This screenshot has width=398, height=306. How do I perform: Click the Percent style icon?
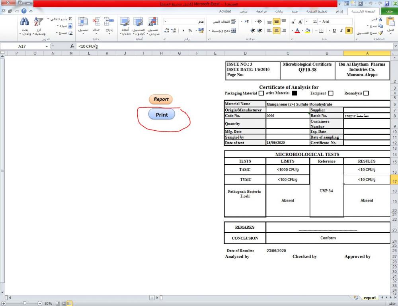tap(190, 30)
